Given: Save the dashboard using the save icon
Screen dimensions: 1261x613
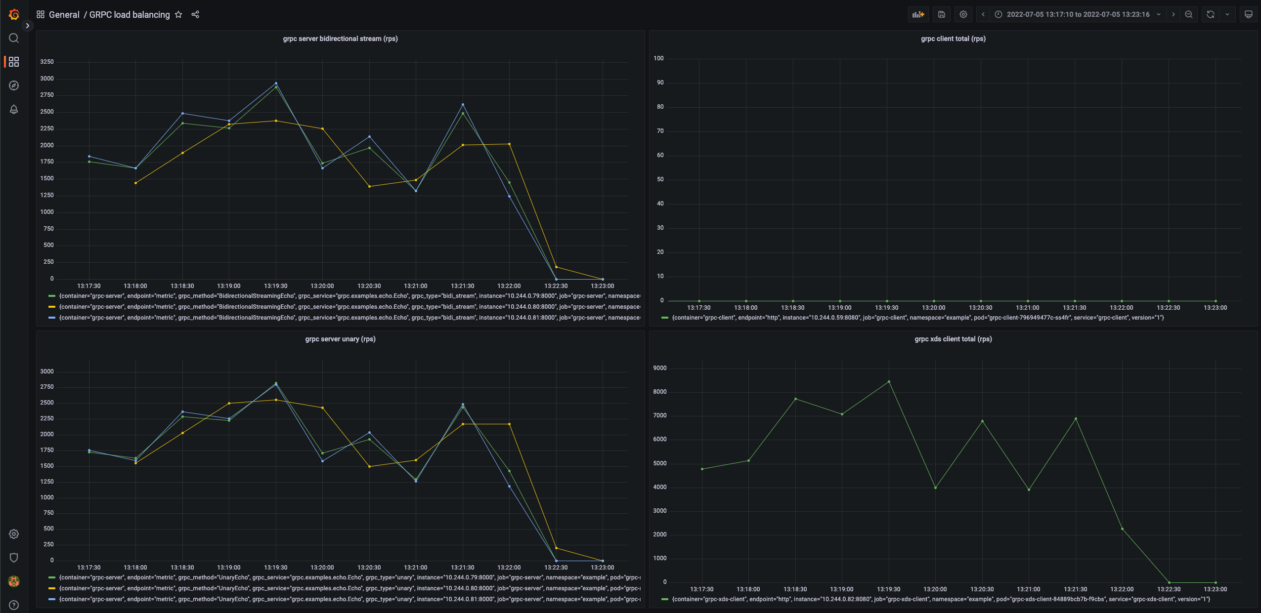Looking at the screenshot, I should (941, 14).
